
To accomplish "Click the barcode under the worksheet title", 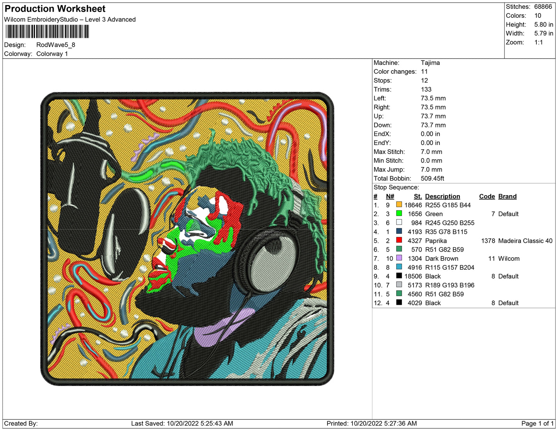I will tap(47, 32).
